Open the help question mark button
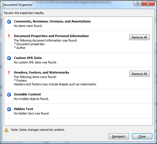157x144 pixels. (x=138, y=4)
